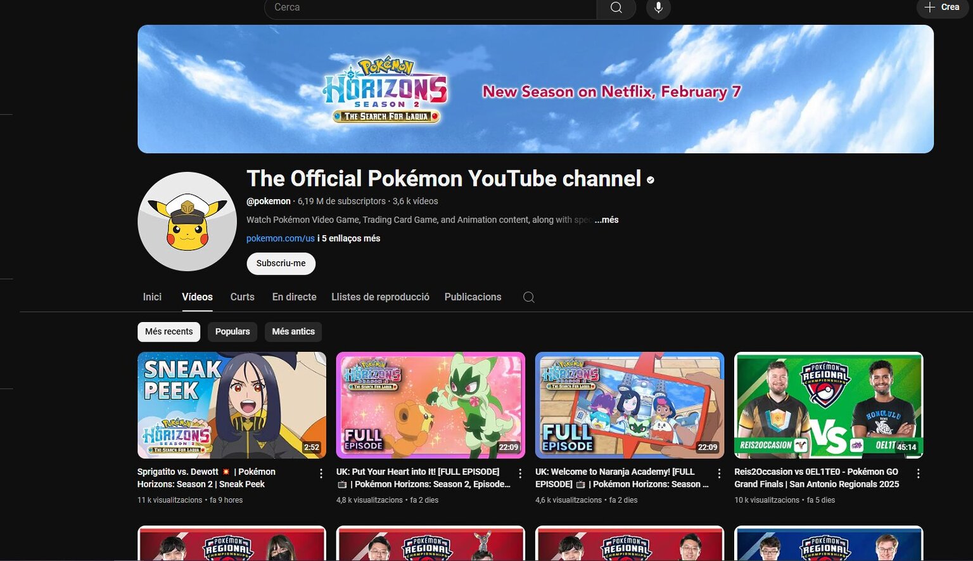This screenshot has width=973, height=561.
Task: Expand the i 5 enllaços més links
Action: click(348, 238)
